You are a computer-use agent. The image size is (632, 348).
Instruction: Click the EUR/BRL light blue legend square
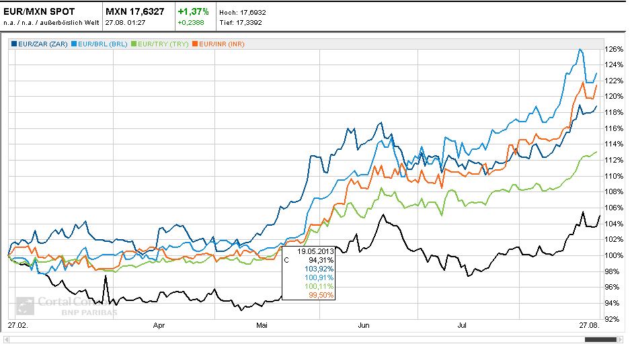[74, 44]
